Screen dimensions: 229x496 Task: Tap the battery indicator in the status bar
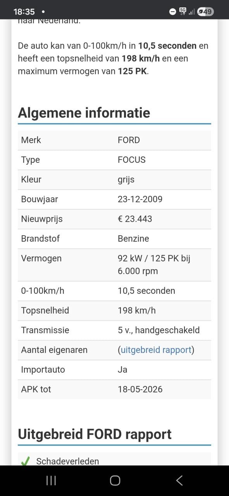click(205, 11)
